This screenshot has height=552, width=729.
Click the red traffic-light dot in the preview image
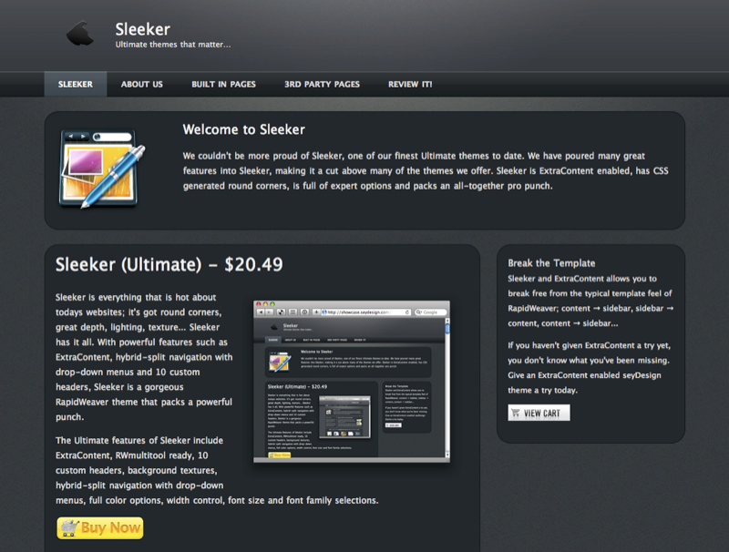click(259, 304)
